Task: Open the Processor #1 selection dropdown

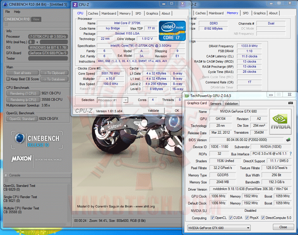Action: pos(113,100)
